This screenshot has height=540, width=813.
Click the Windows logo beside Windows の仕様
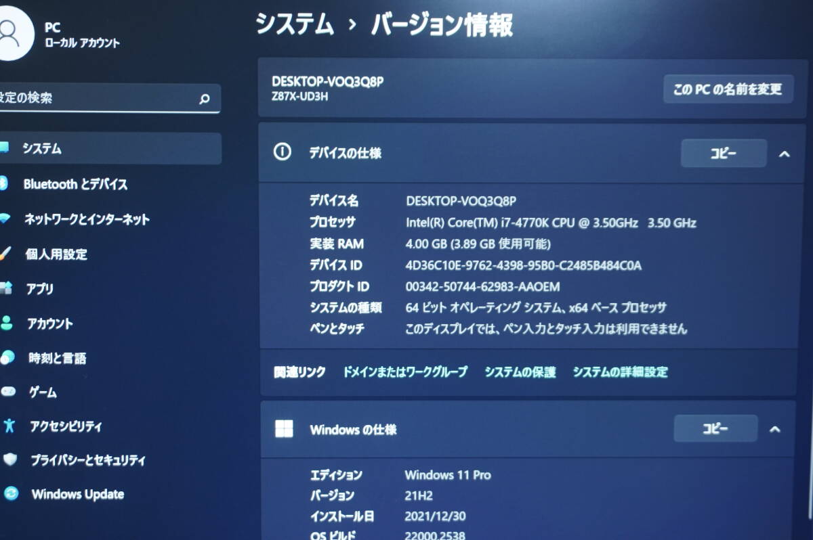[284, 429]
